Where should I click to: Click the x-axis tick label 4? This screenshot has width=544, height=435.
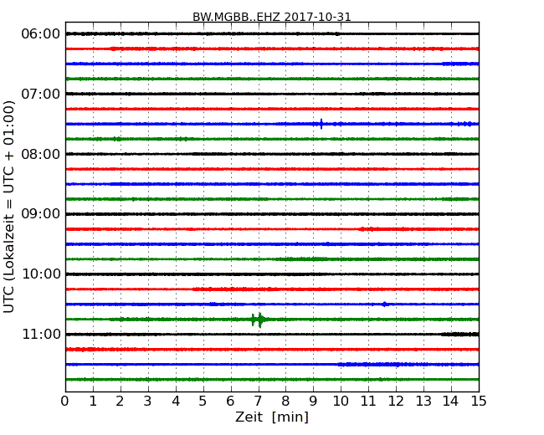tap(176, 402)
